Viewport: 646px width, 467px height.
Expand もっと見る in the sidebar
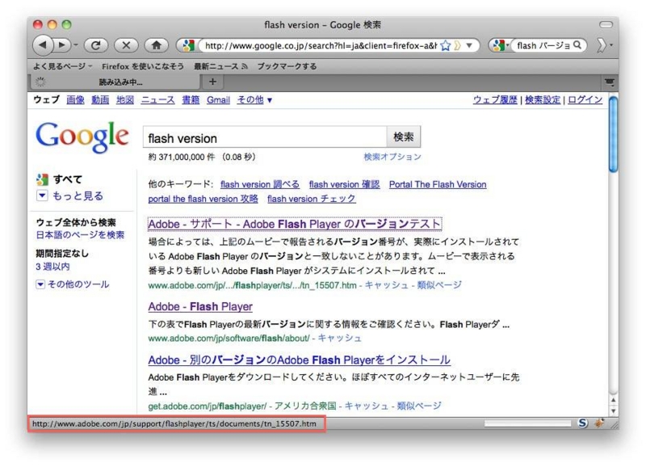pos(70,196)
